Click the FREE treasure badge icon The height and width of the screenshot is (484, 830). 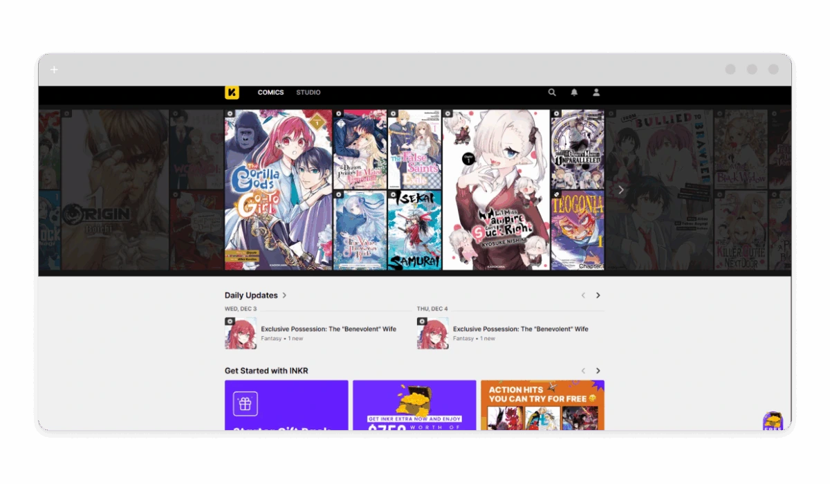772,421
